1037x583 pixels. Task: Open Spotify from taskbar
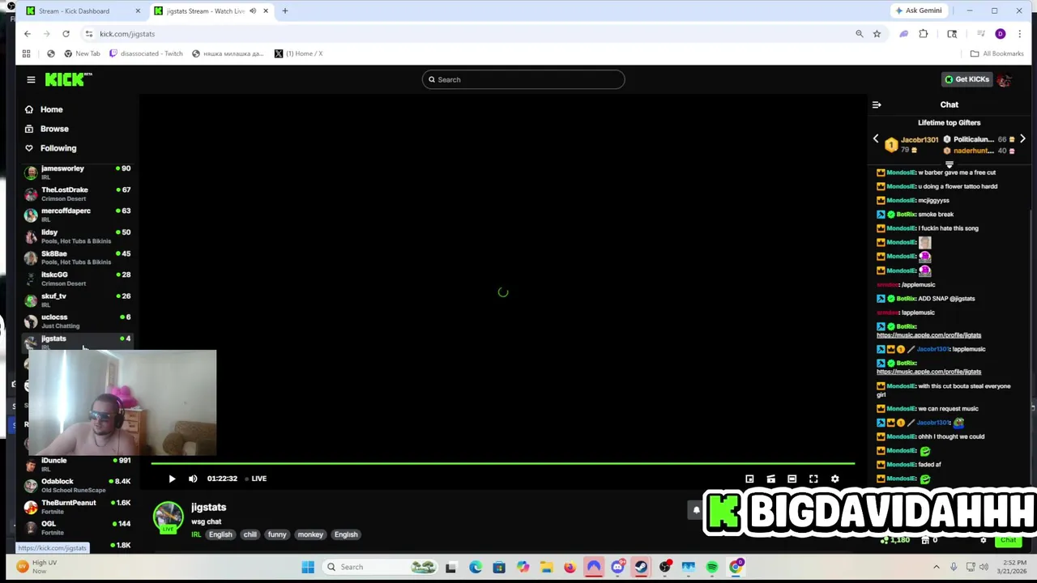[x=712, y=567]
